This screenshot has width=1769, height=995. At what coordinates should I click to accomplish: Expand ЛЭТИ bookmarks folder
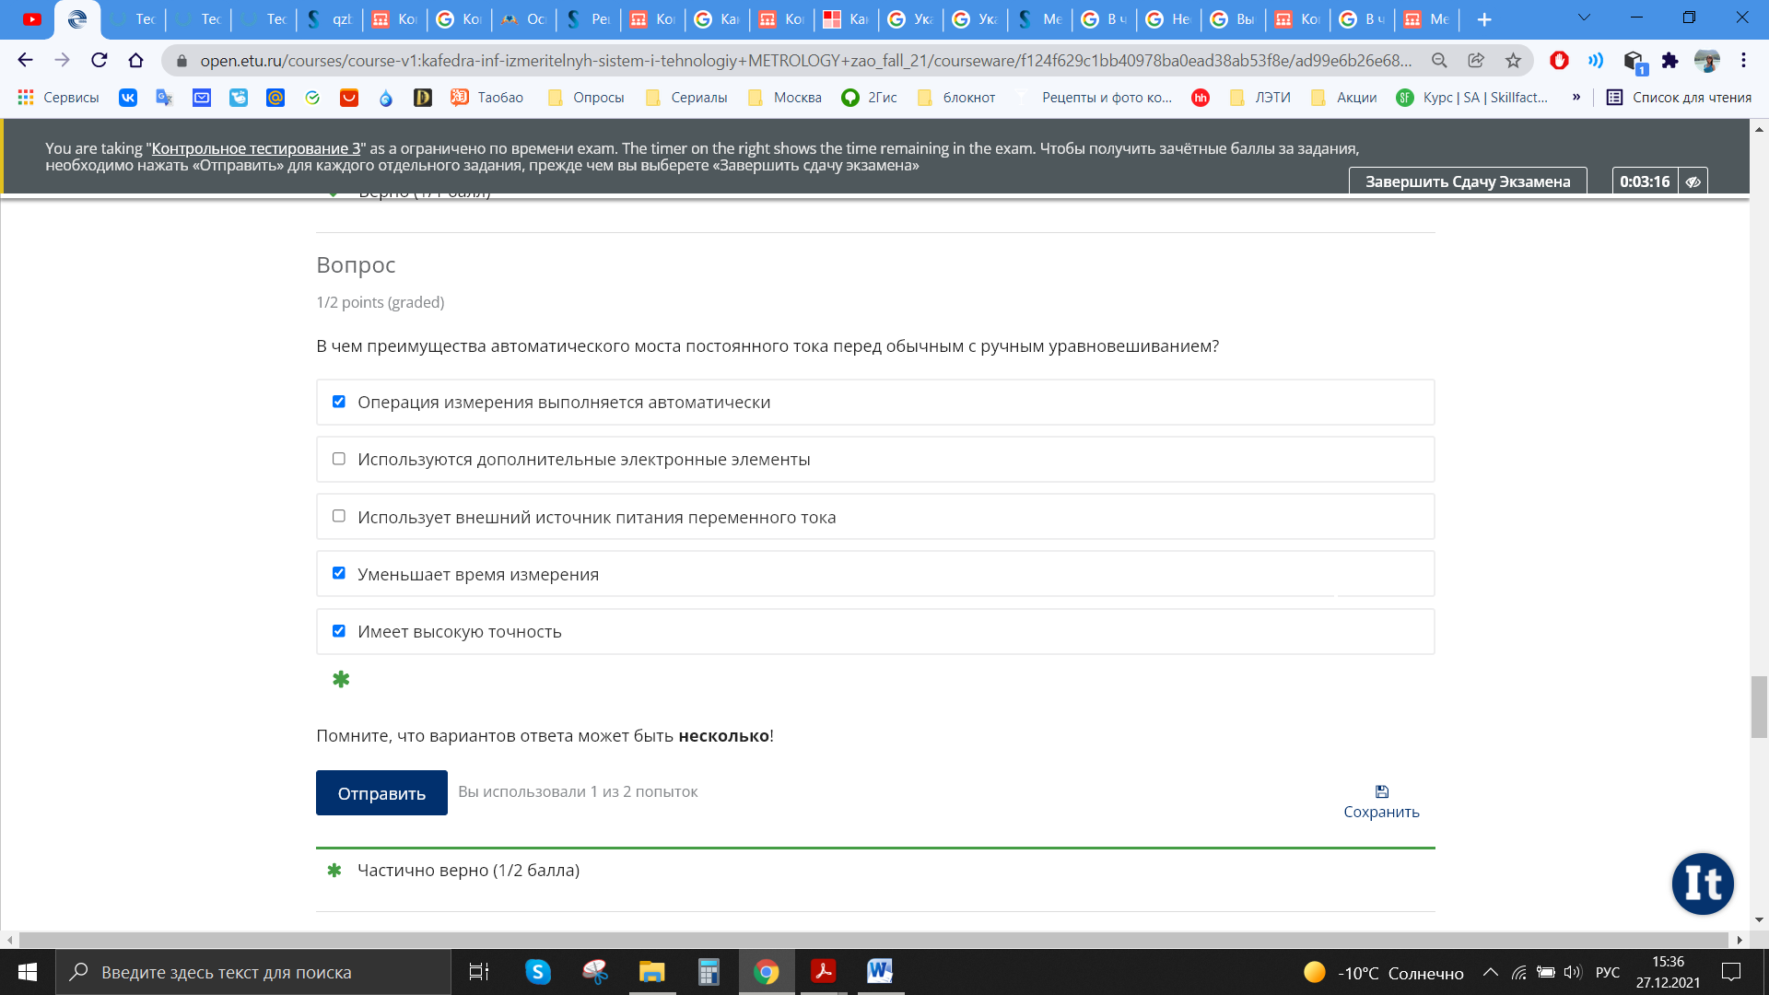click(1260, 98)
